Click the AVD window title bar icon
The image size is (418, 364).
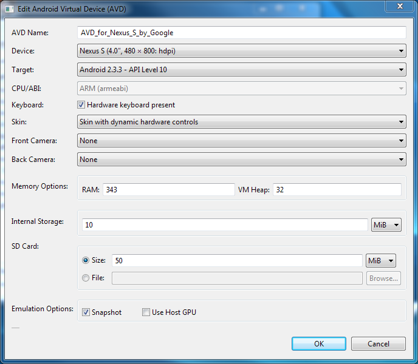[x=10, y=9]
